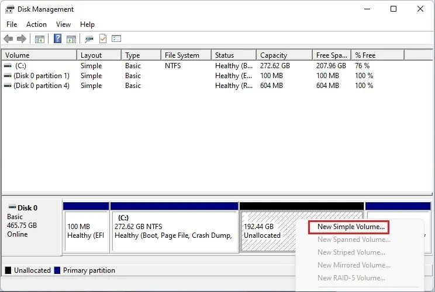
Task: Sort by the Free Space column header
Action: coord(332,55)
